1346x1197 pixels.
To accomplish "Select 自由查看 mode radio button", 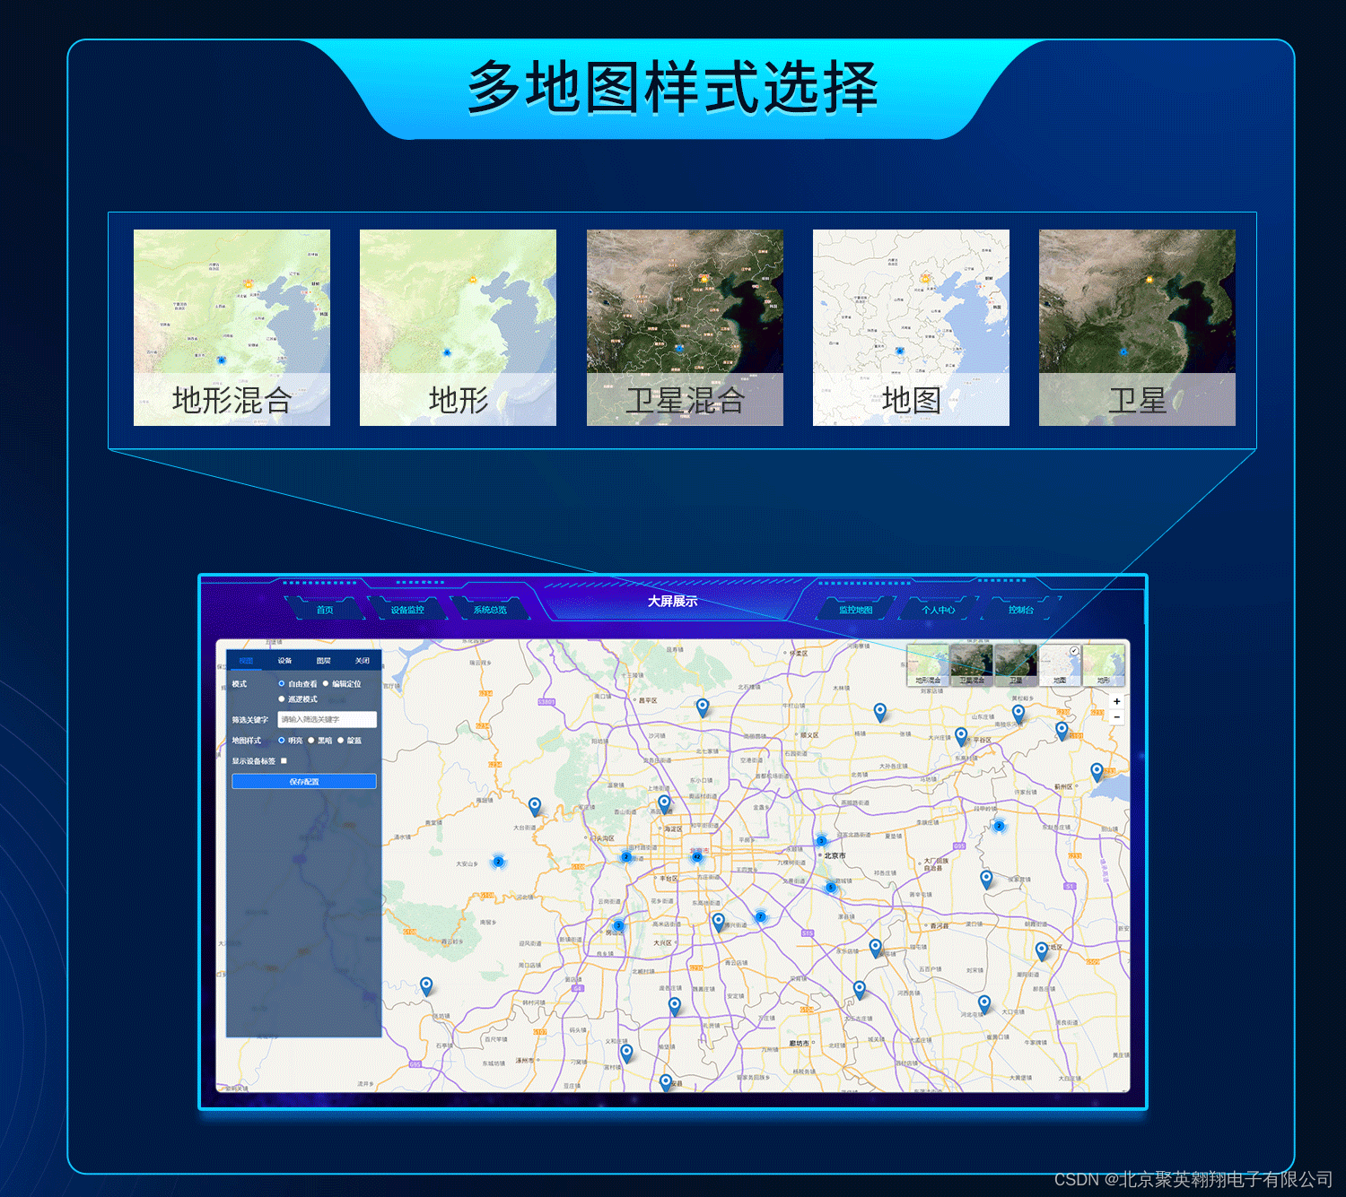I will point(281,683).
